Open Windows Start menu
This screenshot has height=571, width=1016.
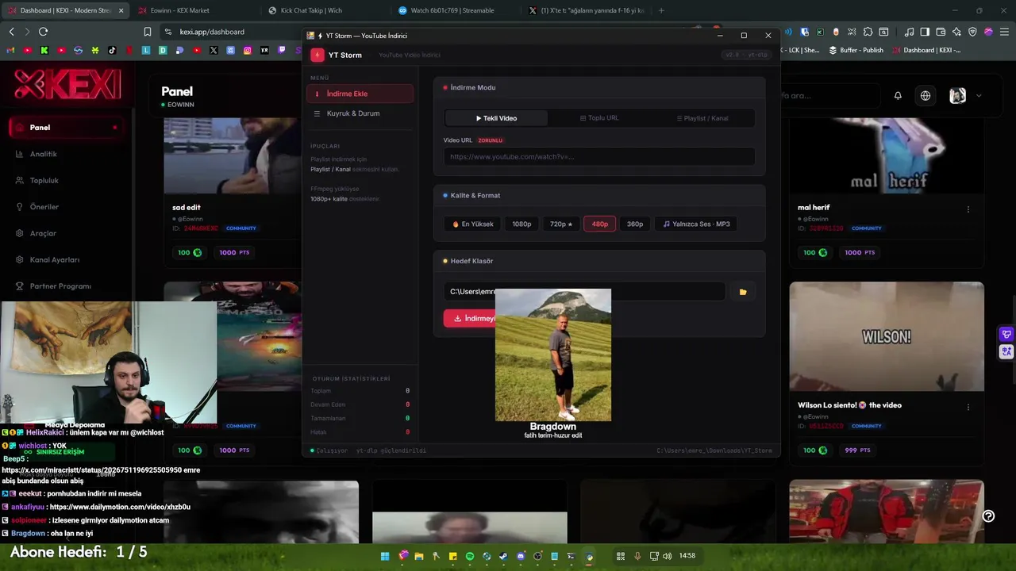pyautogui.click(x=385, y=556)
